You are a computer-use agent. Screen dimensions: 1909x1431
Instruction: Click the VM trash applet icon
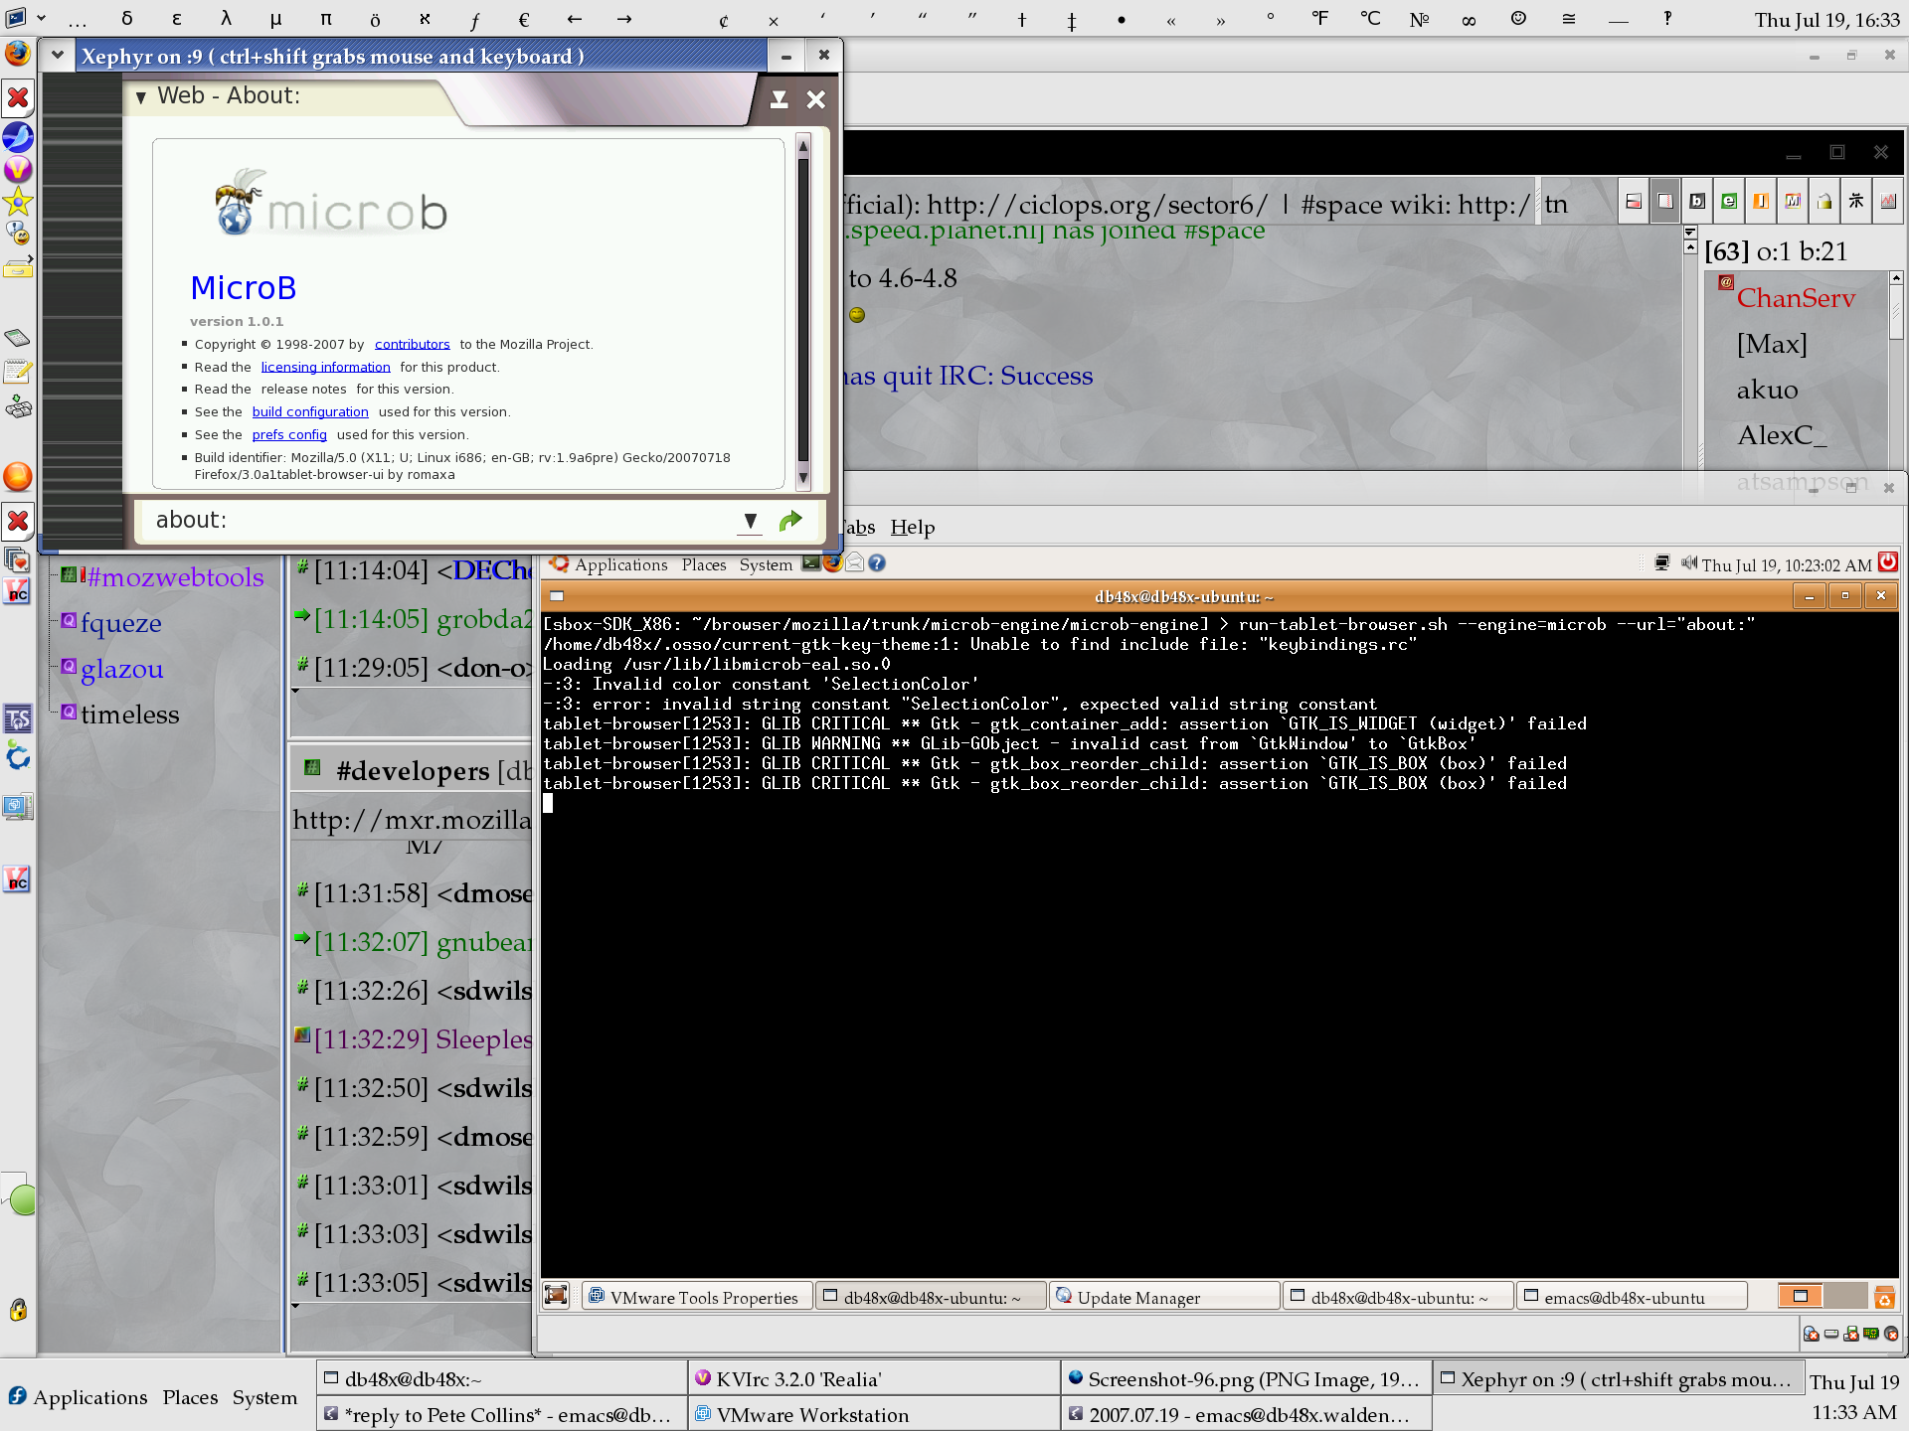[x=1884, y=1296]
